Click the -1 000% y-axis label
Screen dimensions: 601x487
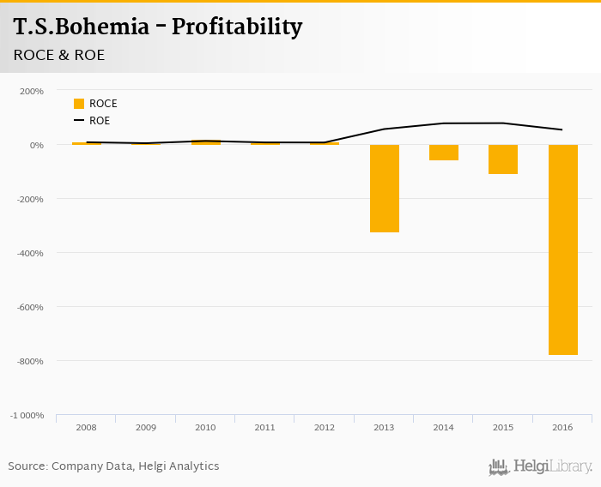coord(27,416)
